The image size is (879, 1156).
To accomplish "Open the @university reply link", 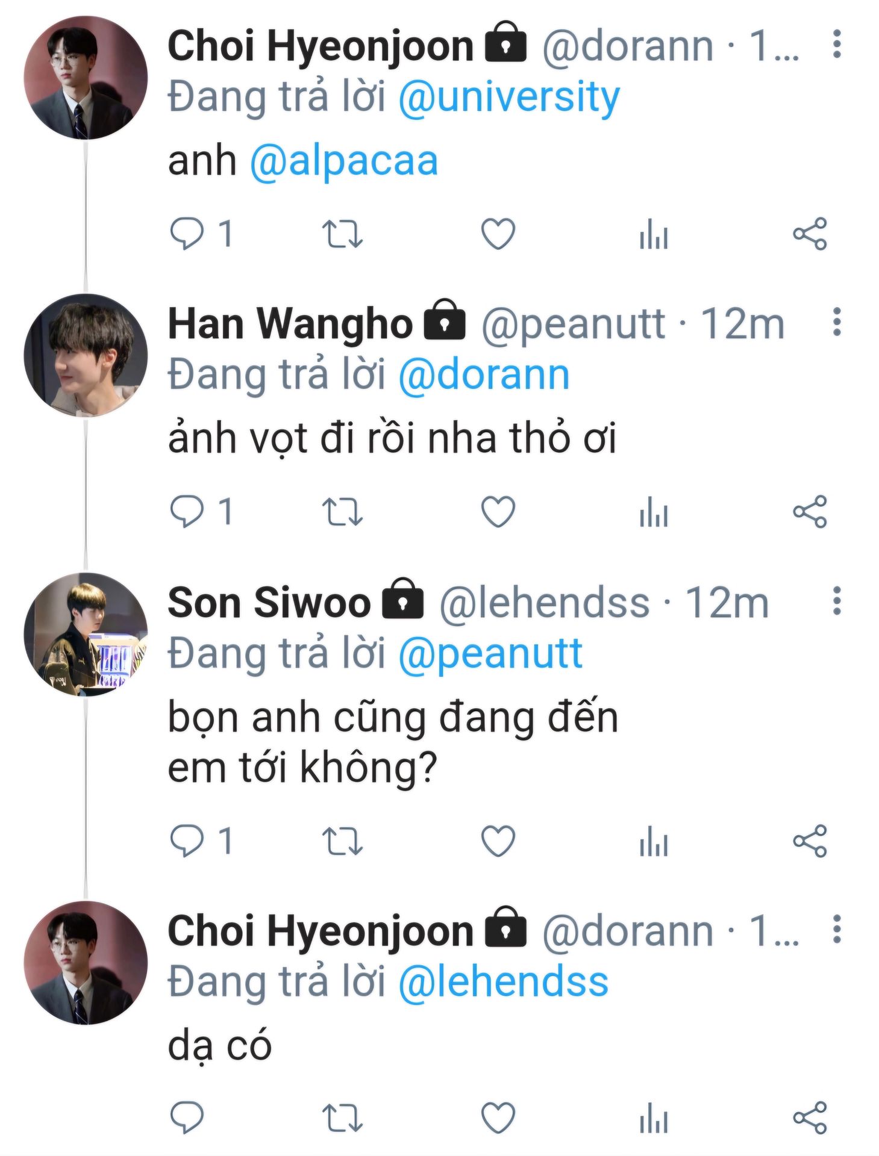I will click(509, 98).
